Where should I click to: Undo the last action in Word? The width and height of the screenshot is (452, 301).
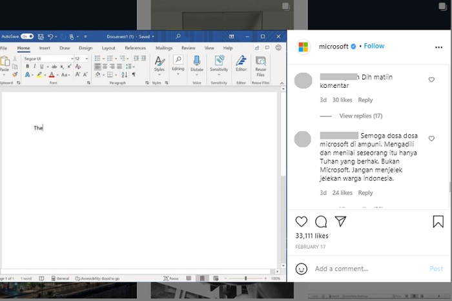pos(50,37)
